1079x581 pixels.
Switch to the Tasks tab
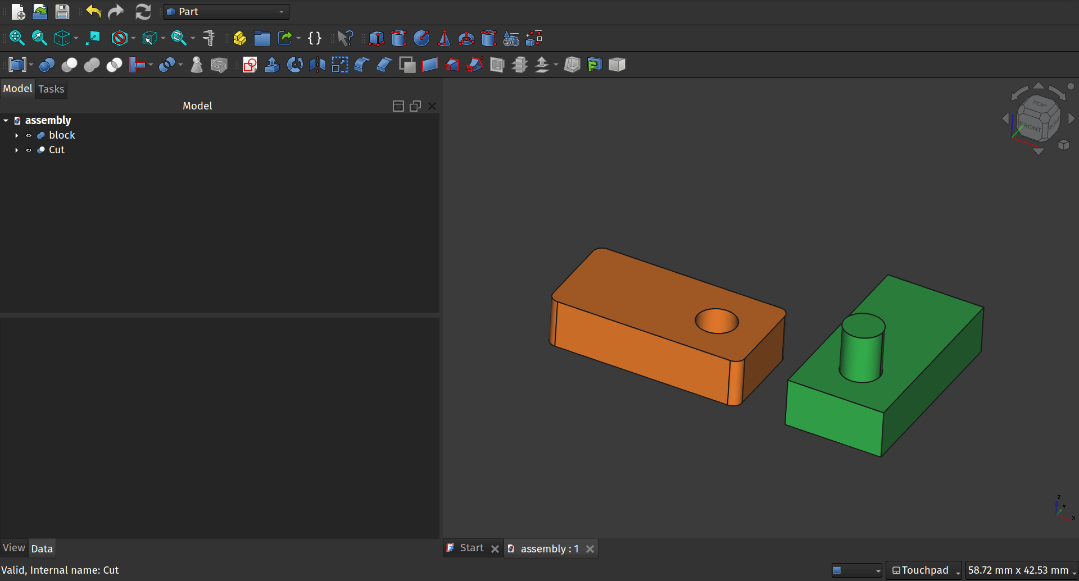click(x=51, y=89)
